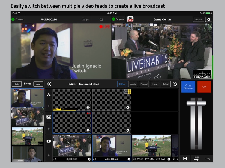The height and width of the screenshot is (168, 225).
Task: Toggle the green Program indicator
Action: tap(113, 19)
